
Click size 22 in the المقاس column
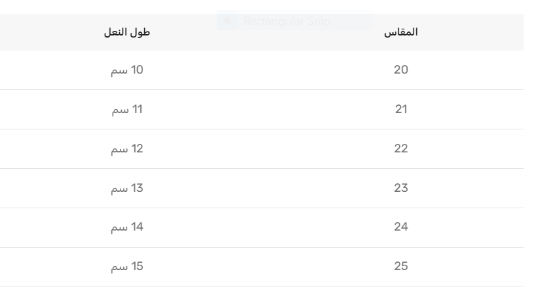(401, 148)
